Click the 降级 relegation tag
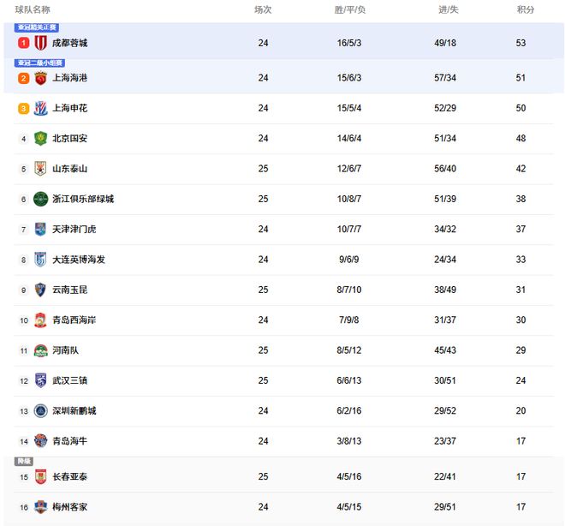This screenshot has width=565, height=526. [24, 462]
